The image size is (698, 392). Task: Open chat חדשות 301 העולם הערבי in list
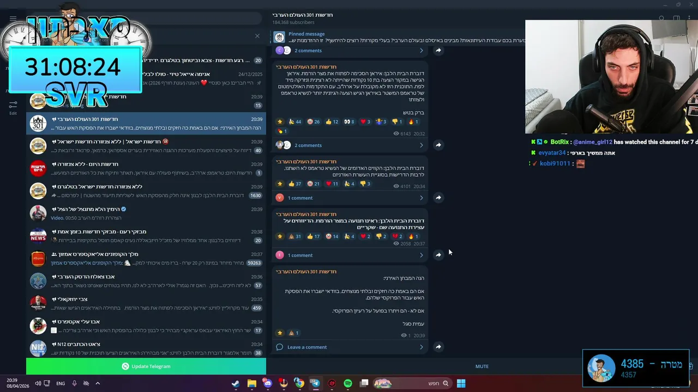click(146, 123)
